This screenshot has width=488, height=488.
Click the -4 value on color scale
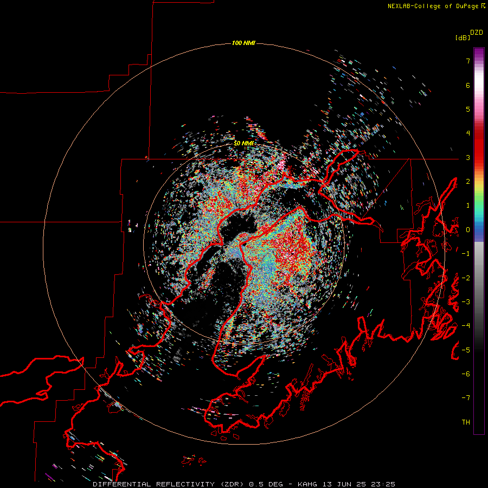click(466, 326)
